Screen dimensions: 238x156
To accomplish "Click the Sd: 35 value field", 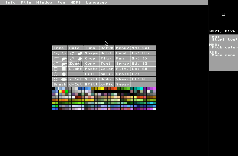I will click(x=143, y=64).
